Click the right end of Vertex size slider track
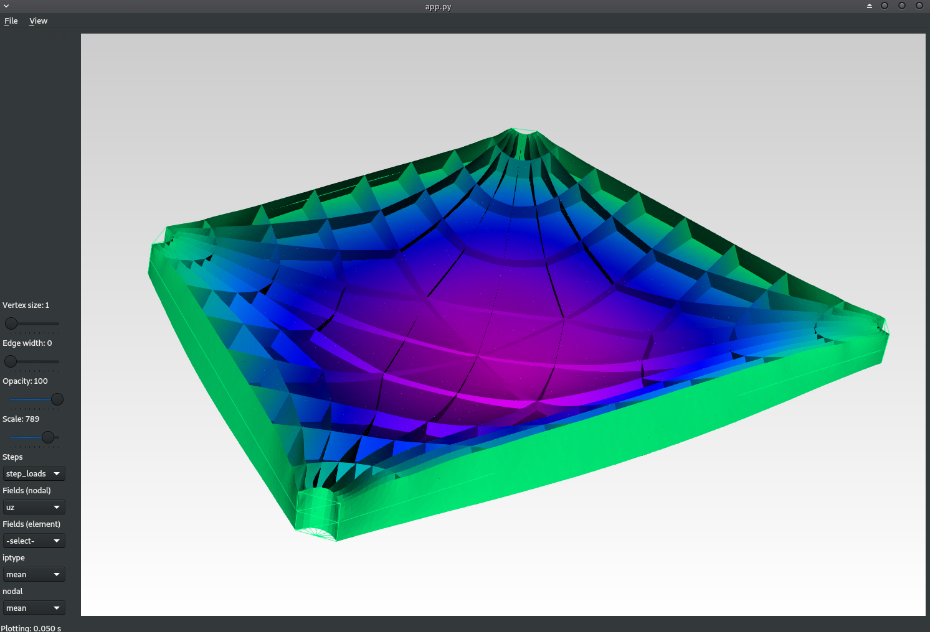930x632 pixels. click(58, 323)
